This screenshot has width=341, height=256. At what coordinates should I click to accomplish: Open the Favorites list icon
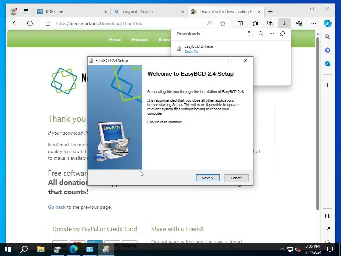[255, 23]
